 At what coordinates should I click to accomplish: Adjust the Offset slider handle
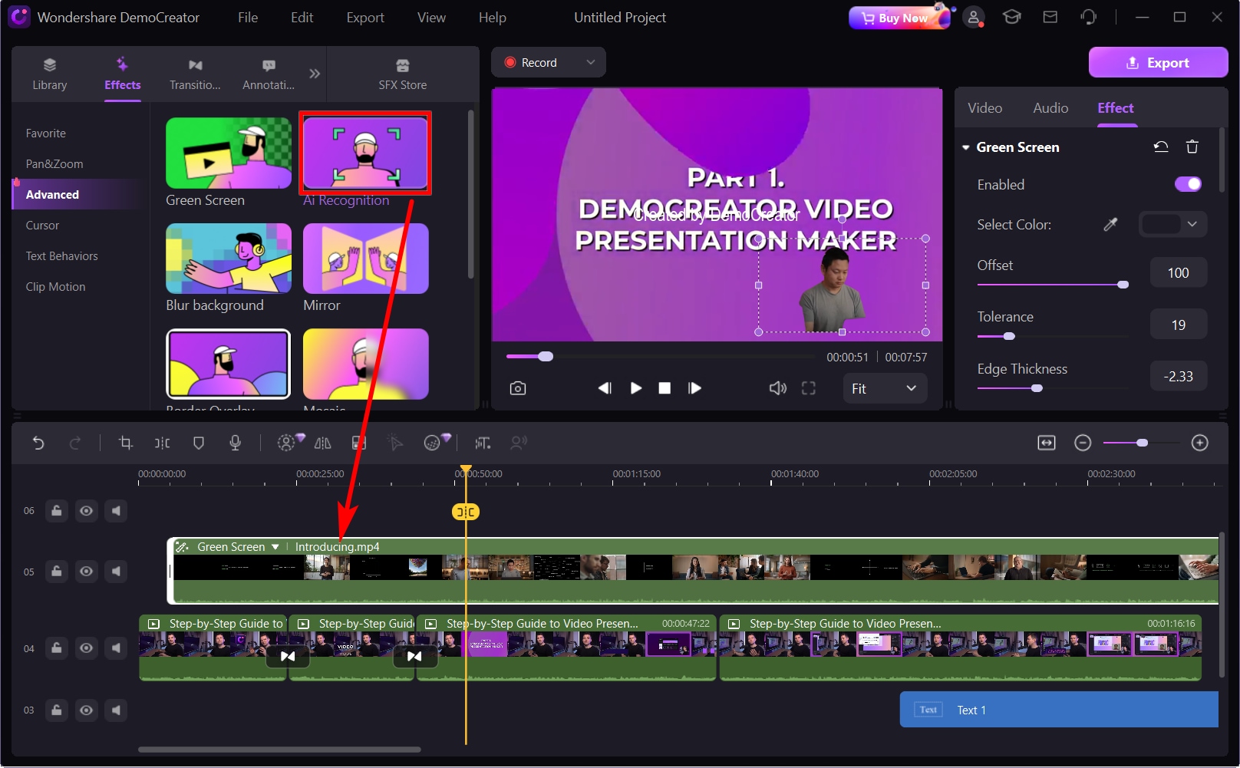point(1123,285)
